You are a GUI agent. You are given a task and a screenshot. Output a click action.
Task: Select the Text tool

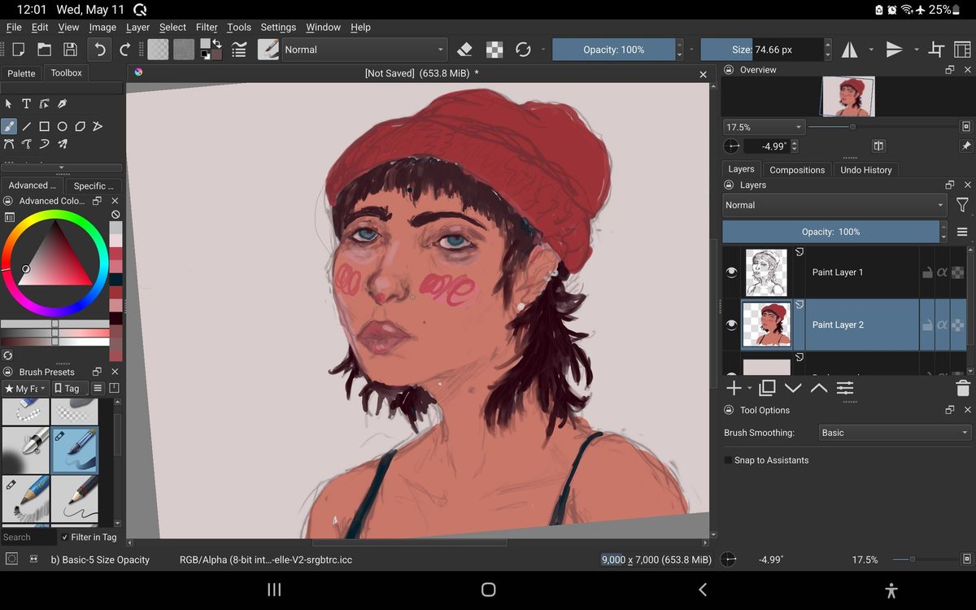(x=26, y=103)
